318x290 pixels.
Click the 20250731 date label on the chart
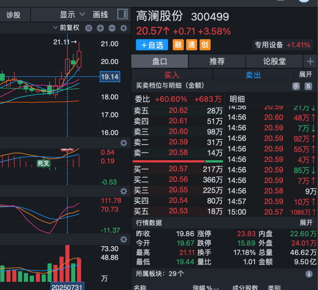67,286
